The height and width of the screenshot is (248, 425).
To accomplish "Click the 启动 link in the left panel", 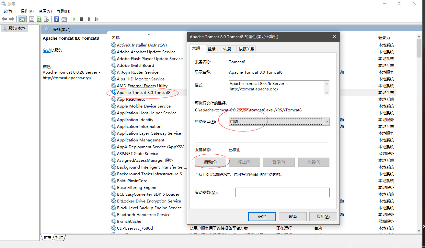I will click(47, 50).
